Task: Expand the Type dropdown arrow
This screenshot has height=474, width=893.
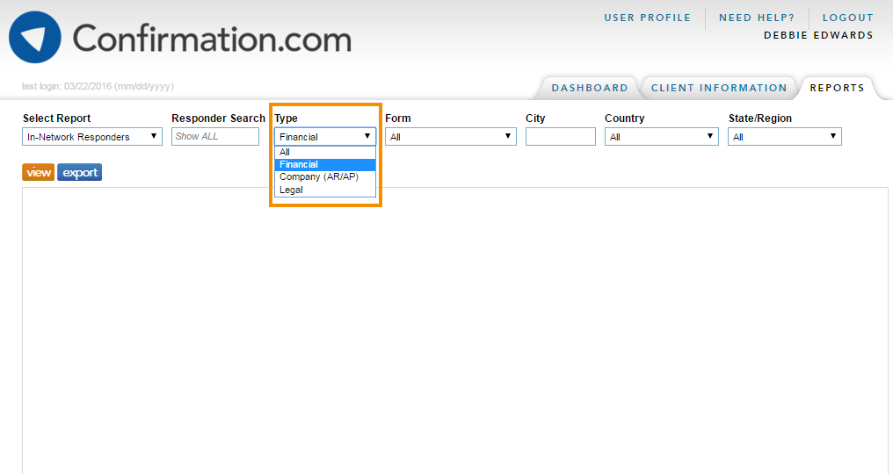Action: click(x=367, y=137)
